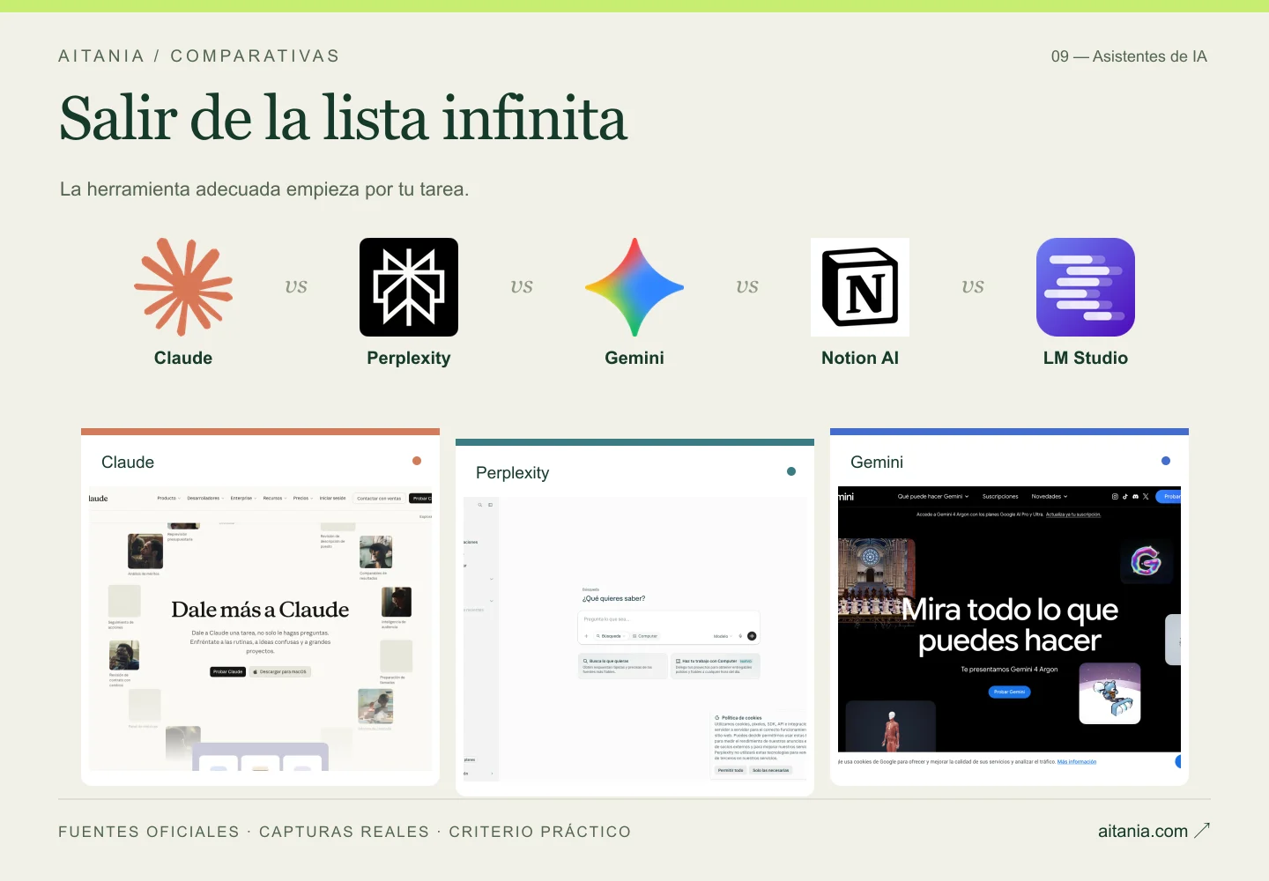Viewport: 1269px width, 881px height.
Task: Click 'Solo las necesarias' cookie button
Action: (x=770, y=770)
